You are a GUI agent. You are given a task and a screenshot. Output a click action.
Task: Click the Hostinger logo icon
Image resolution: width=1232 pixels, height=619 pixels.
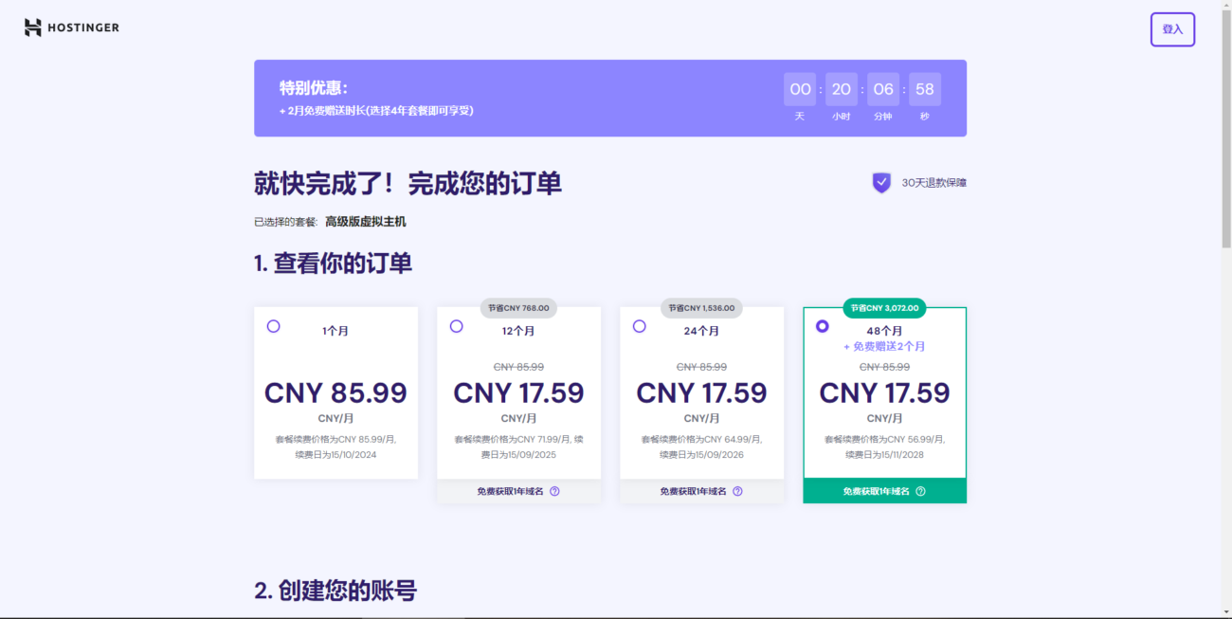[33, 27]
